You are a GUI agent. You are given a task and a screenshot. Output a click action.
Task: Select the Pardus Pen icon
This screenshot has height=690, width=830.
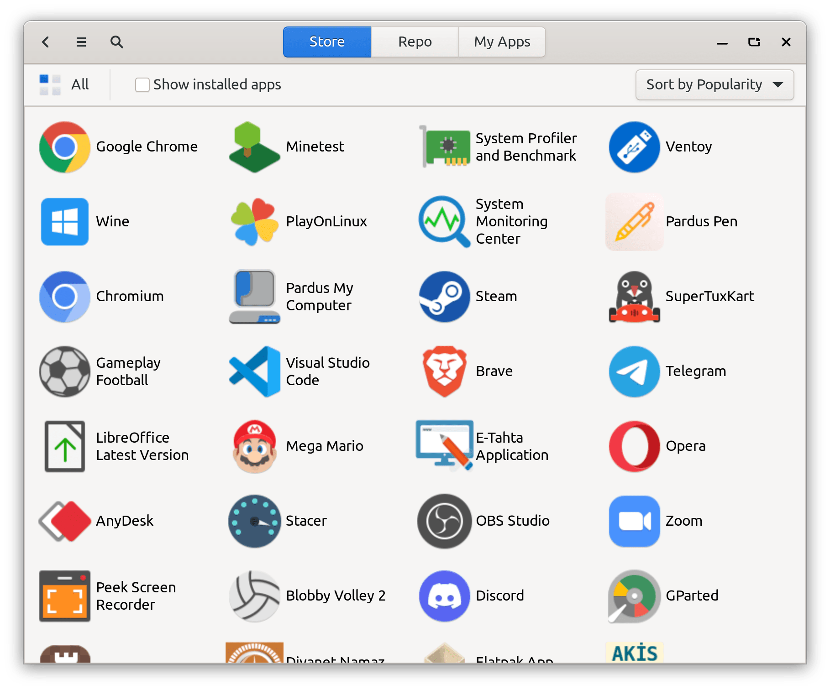click(x=634, y=222)
